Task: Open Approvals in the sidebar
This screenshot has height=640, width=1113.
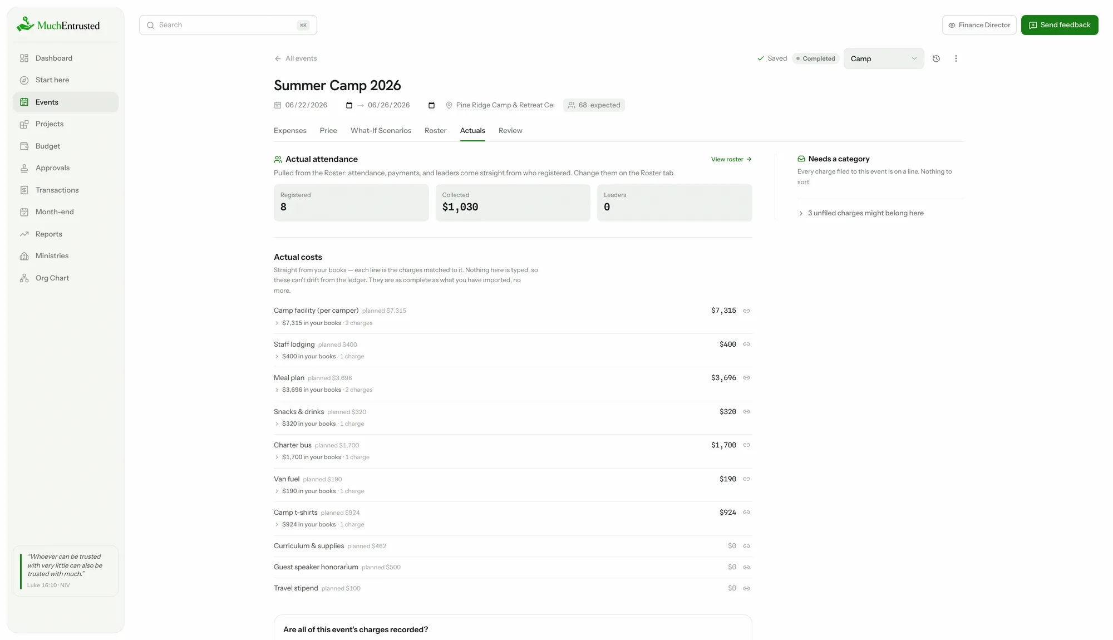Action: click(66, 168)
